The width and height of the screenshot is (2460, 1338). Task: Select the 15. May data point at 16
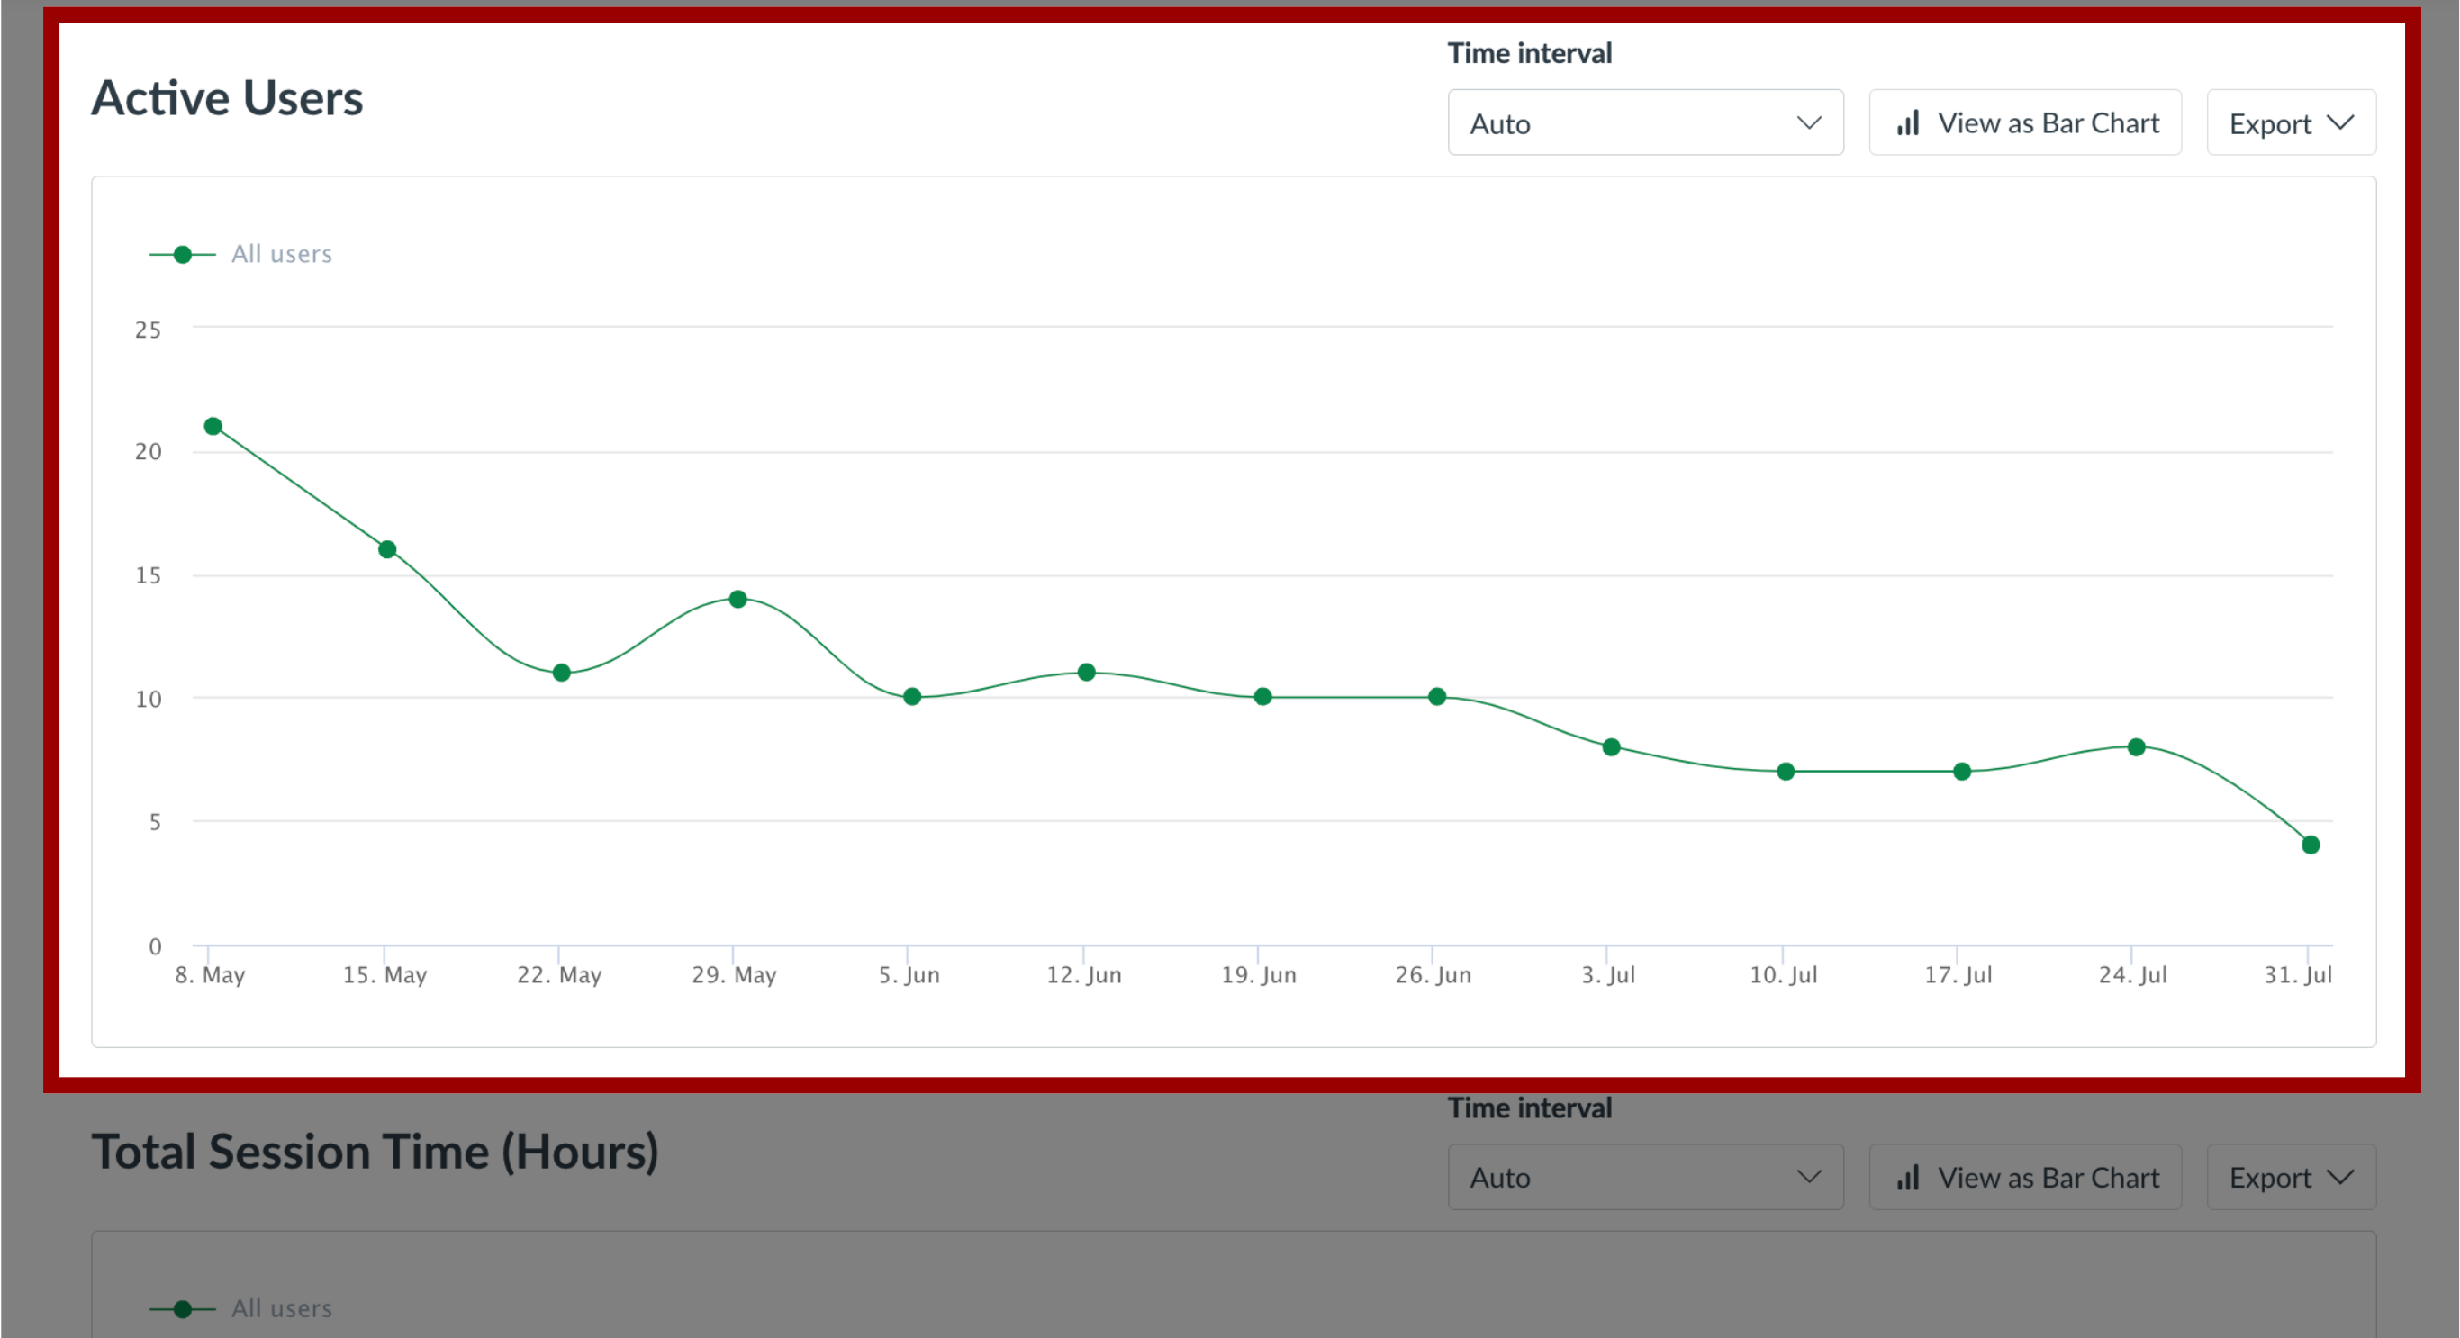pos(387,549)
